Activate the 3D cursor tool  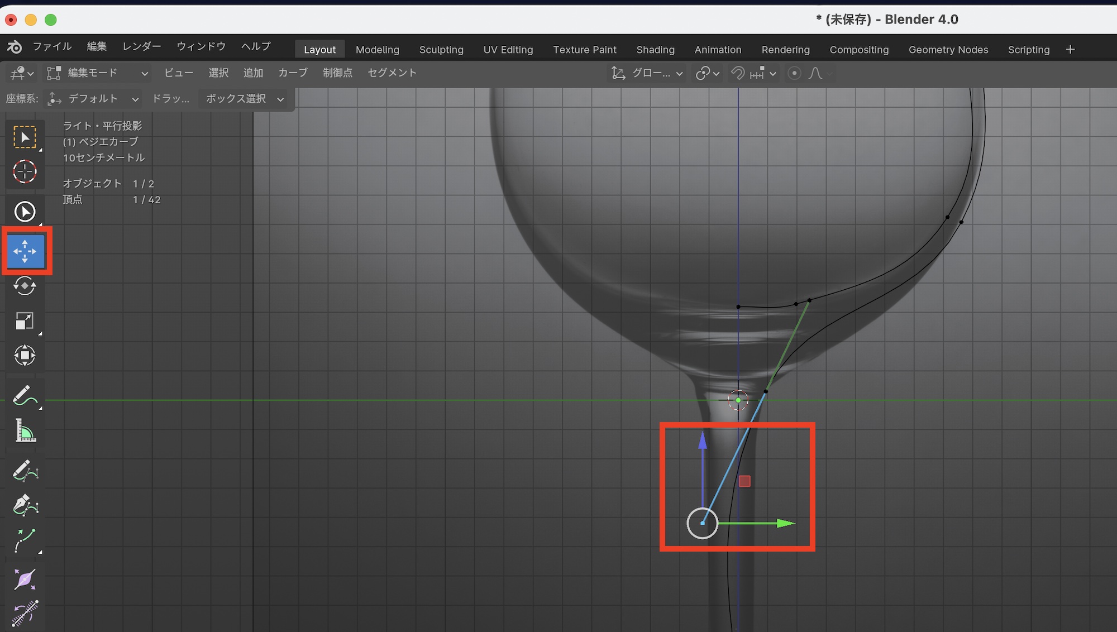25,171
